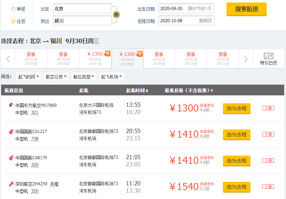Click the 出发 departure city input field
The height and width of the screenshot is (199, 286).
(x=82, y=9)
